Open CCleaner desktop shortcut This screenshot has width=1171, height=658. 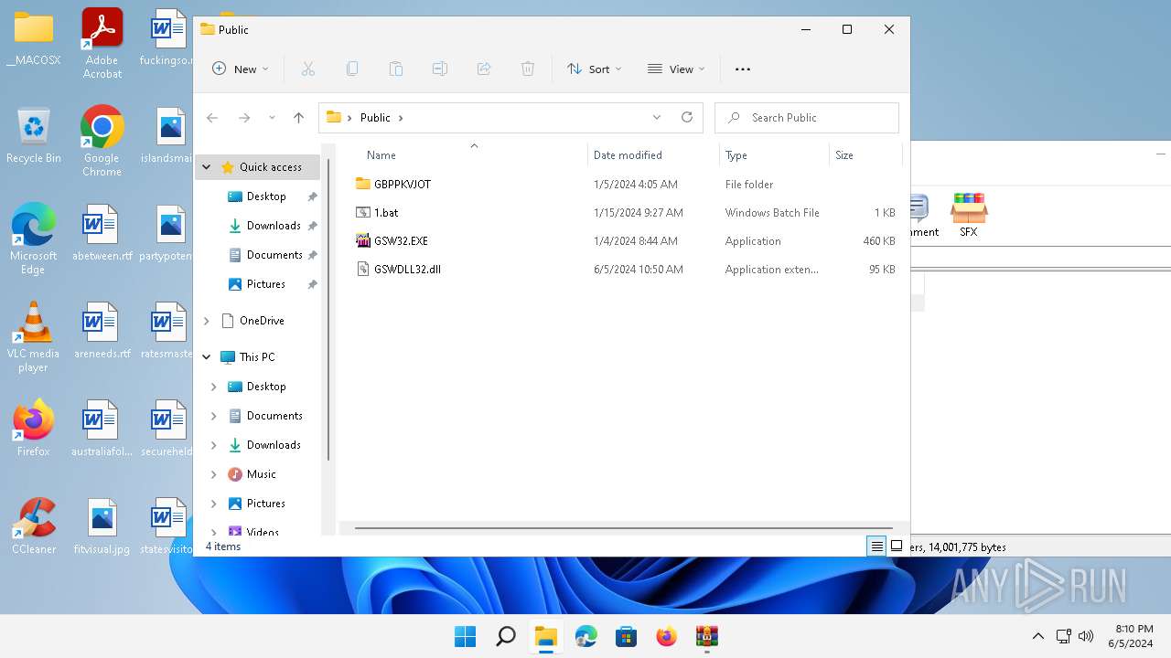[x=34, y=526]
